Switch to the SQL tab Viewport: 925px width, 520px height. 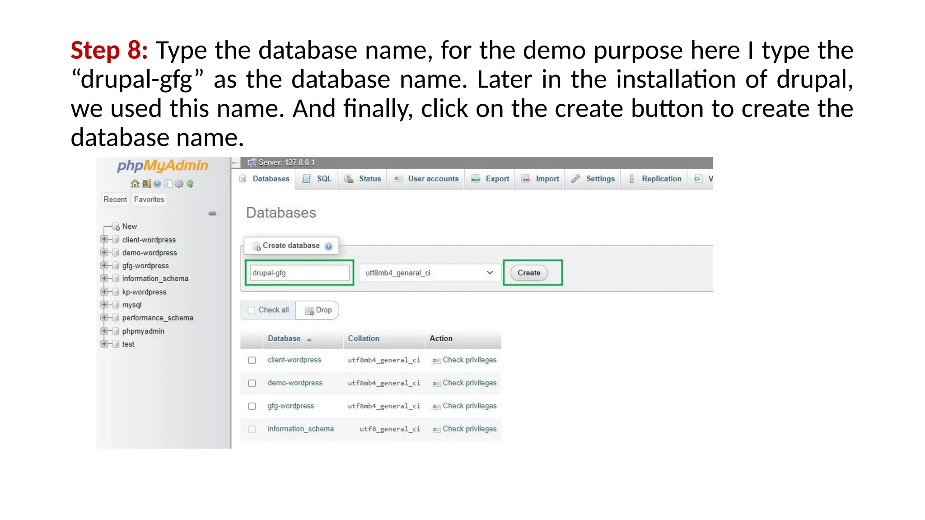(317, 179)
